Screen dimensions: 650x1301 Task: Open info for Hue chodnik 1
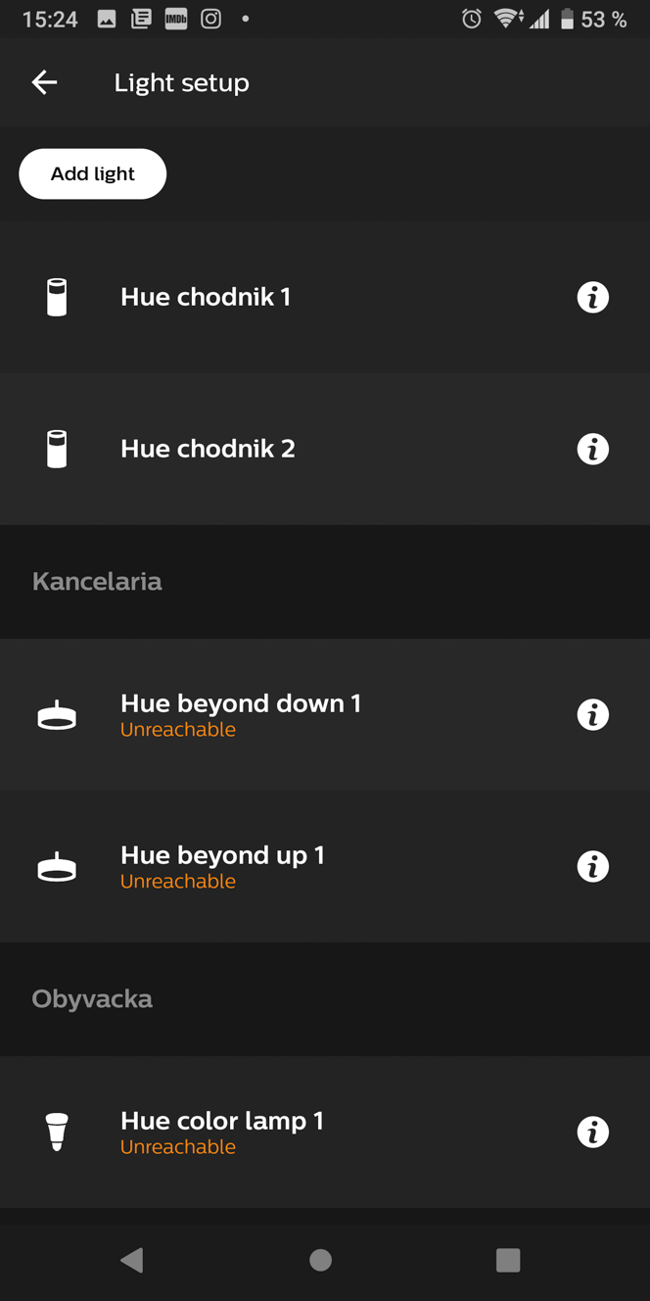(592, 297)
